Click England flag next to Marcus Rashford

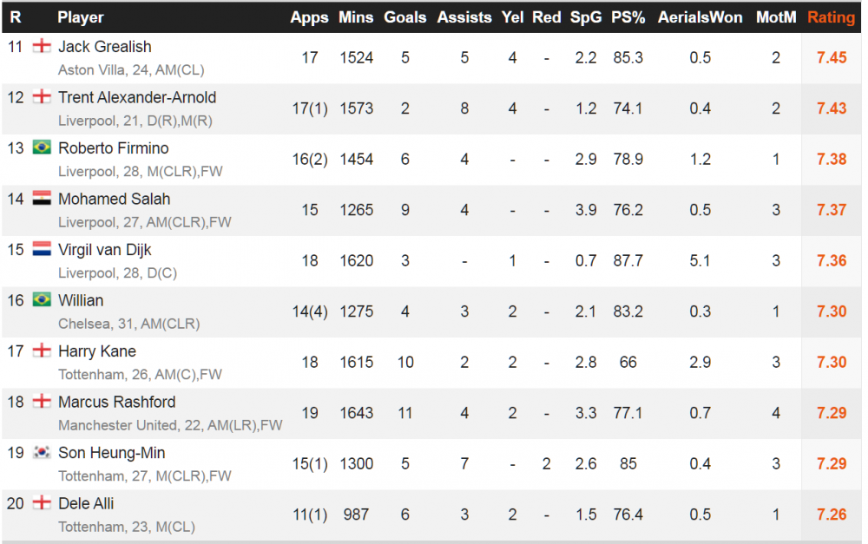pyautogui.click(x=42, y=401)
